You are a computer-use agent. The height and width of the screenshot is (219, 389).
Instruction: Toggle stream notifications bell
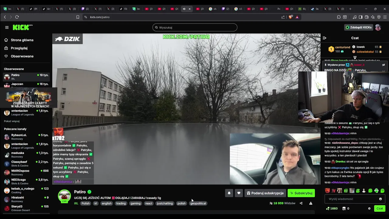click(229, 193)
